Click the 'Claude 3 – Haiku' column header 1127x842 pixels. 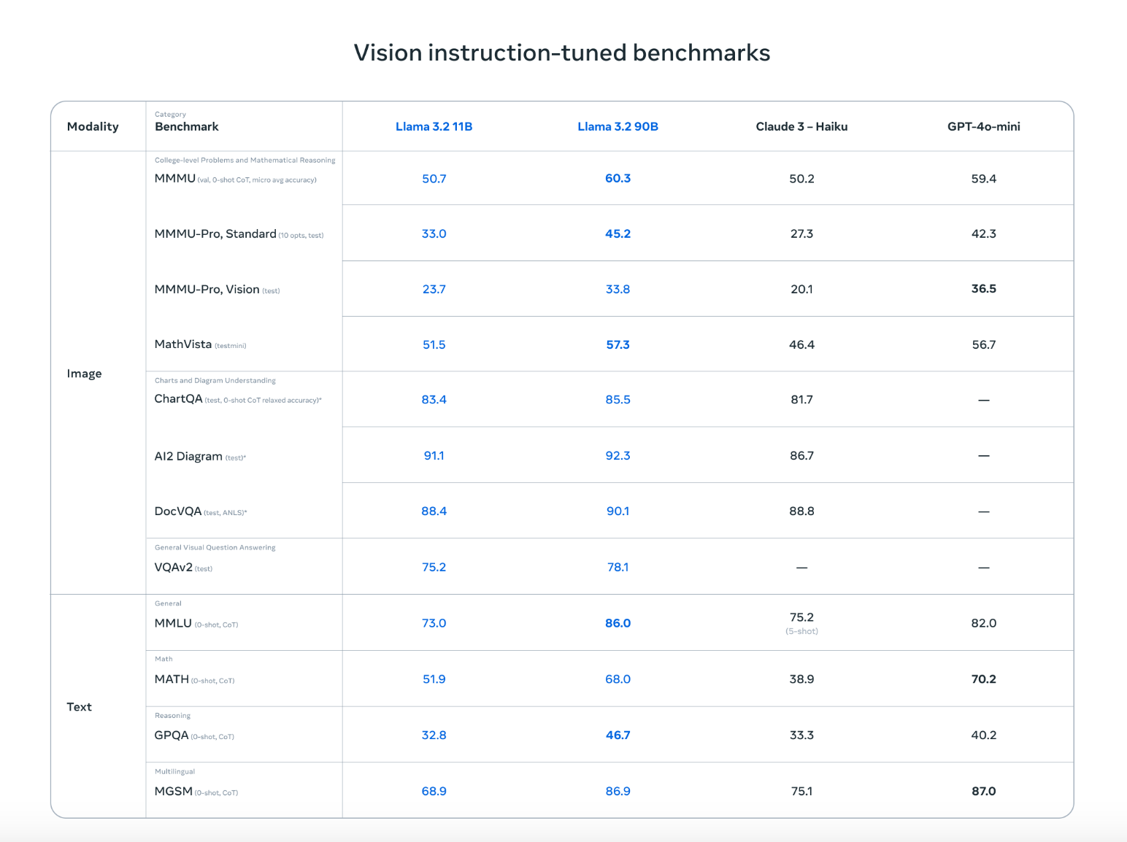(801, 126)
